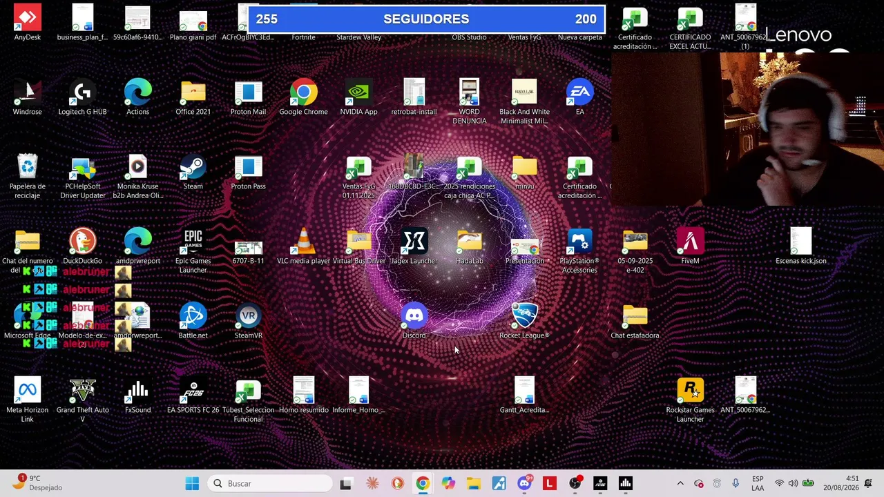Viewport: 884px width, 497px height.
Task: Open the Windows Start menu
Action: 192,483
